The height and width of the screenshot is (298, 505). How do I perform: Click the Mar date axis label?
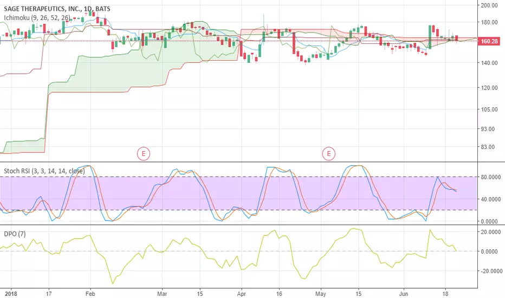tap(162, 294)
